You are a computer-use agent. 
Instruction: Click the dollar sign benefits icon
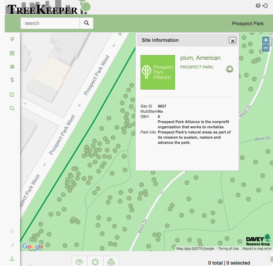coord(12,80)
